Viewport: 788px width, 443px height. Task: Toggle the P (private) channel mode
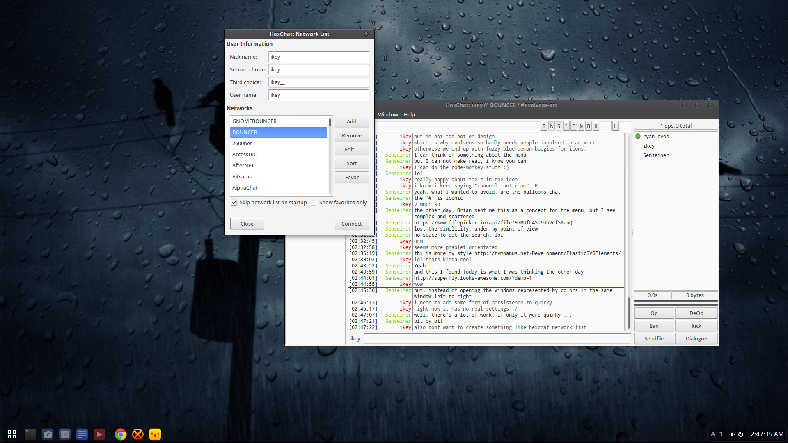tap(573, 126)
